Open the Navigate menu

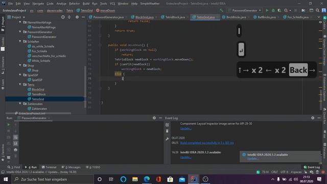38,4
